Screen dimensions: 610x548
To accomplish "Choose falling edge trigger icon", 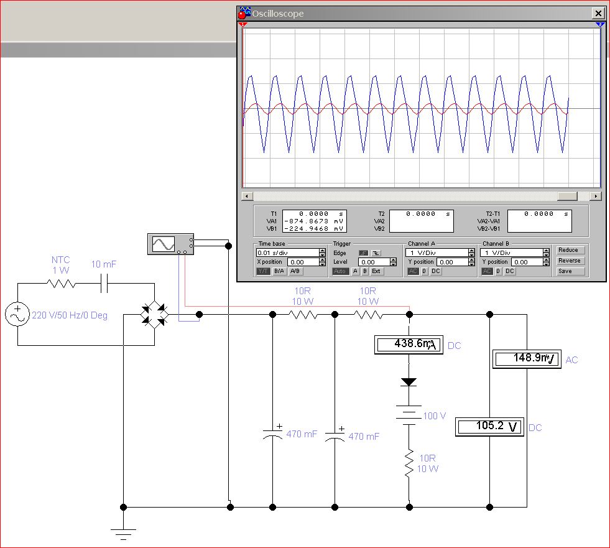I will [376, 253].
